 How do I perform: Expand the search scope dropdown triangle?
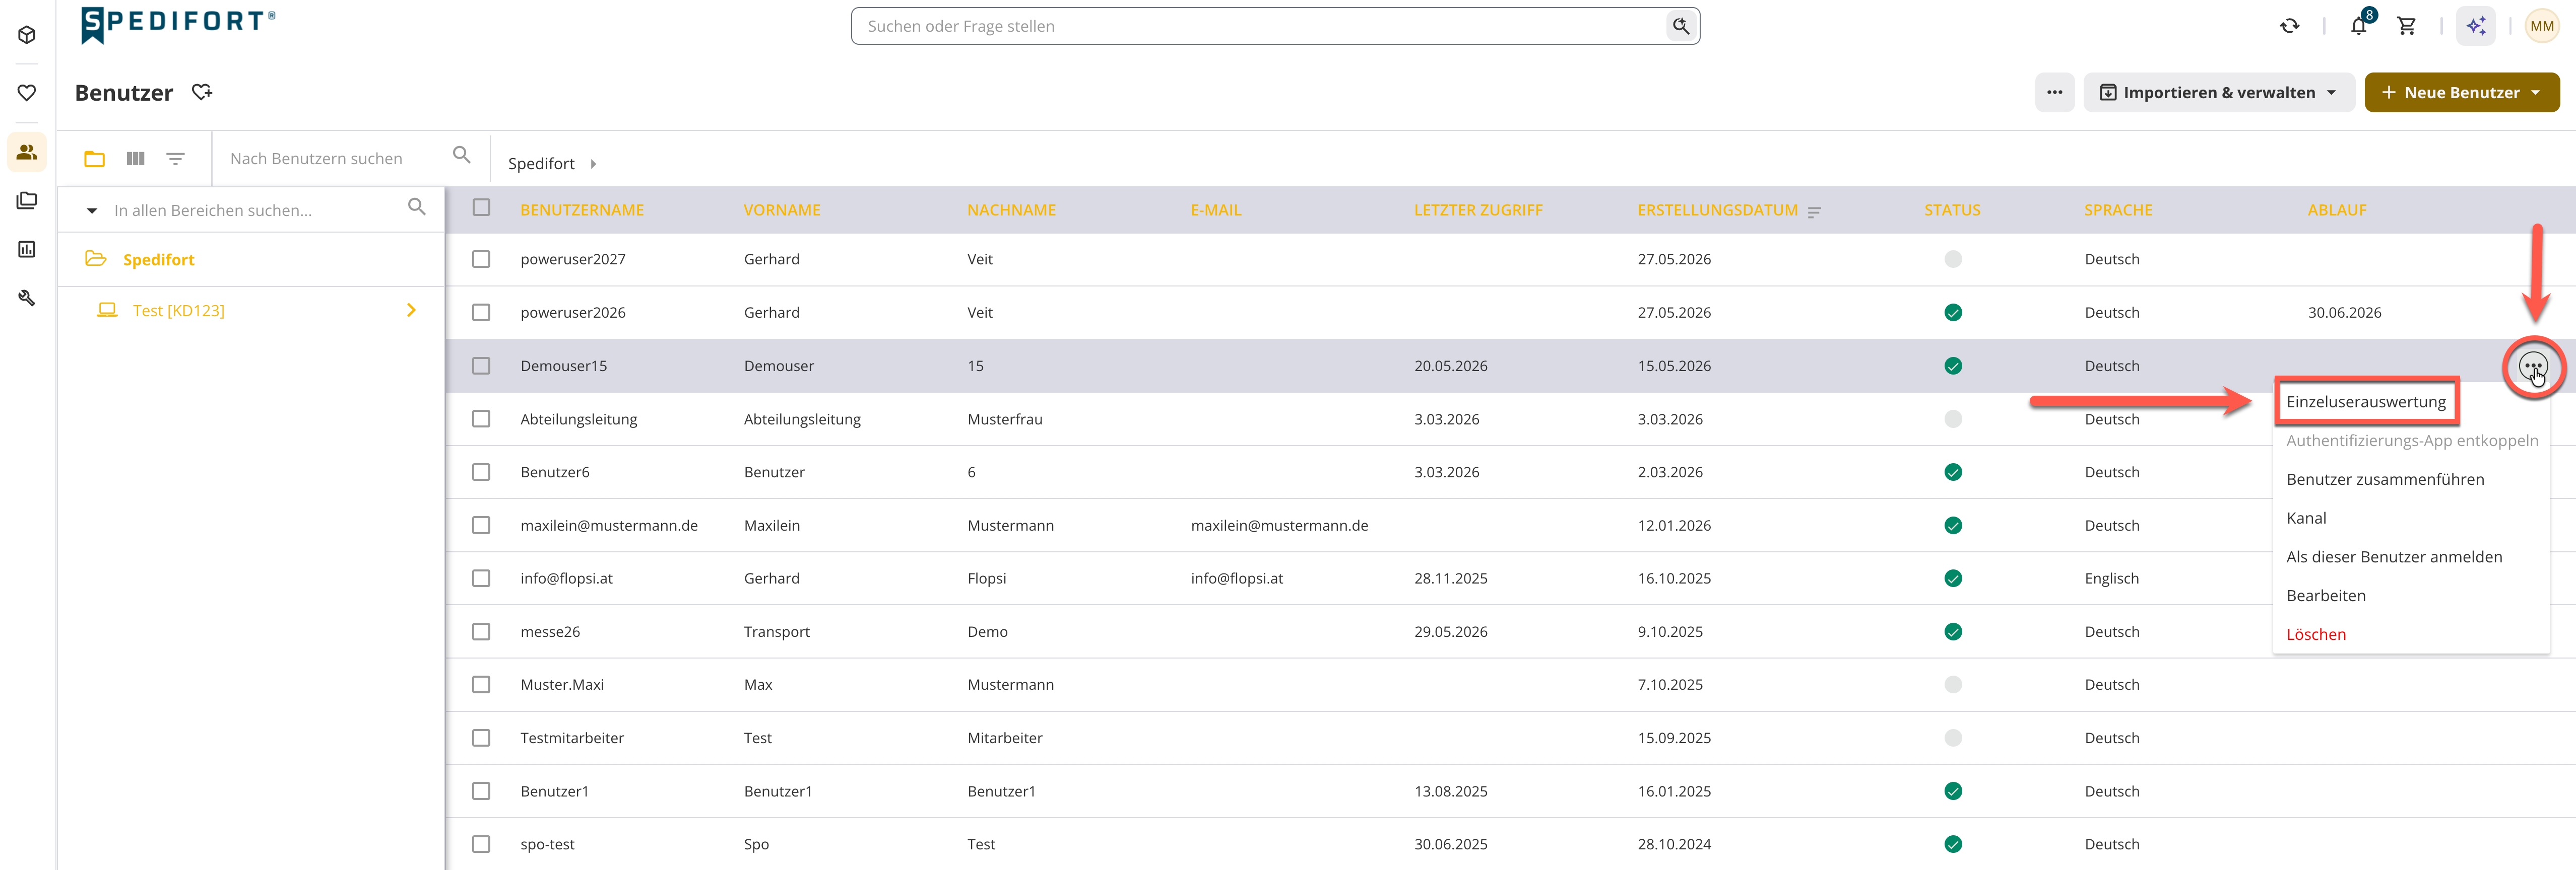pyautogui.click(x=92, y=211)
